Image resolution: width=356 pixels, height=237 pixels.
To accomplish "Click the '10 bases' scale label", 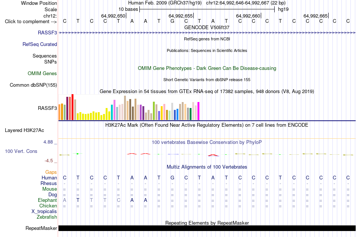I will 128,9.
